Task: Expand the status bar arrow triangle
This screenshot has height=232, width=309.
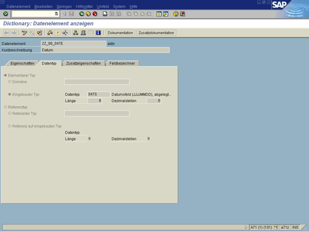Action: coord(246,227)
